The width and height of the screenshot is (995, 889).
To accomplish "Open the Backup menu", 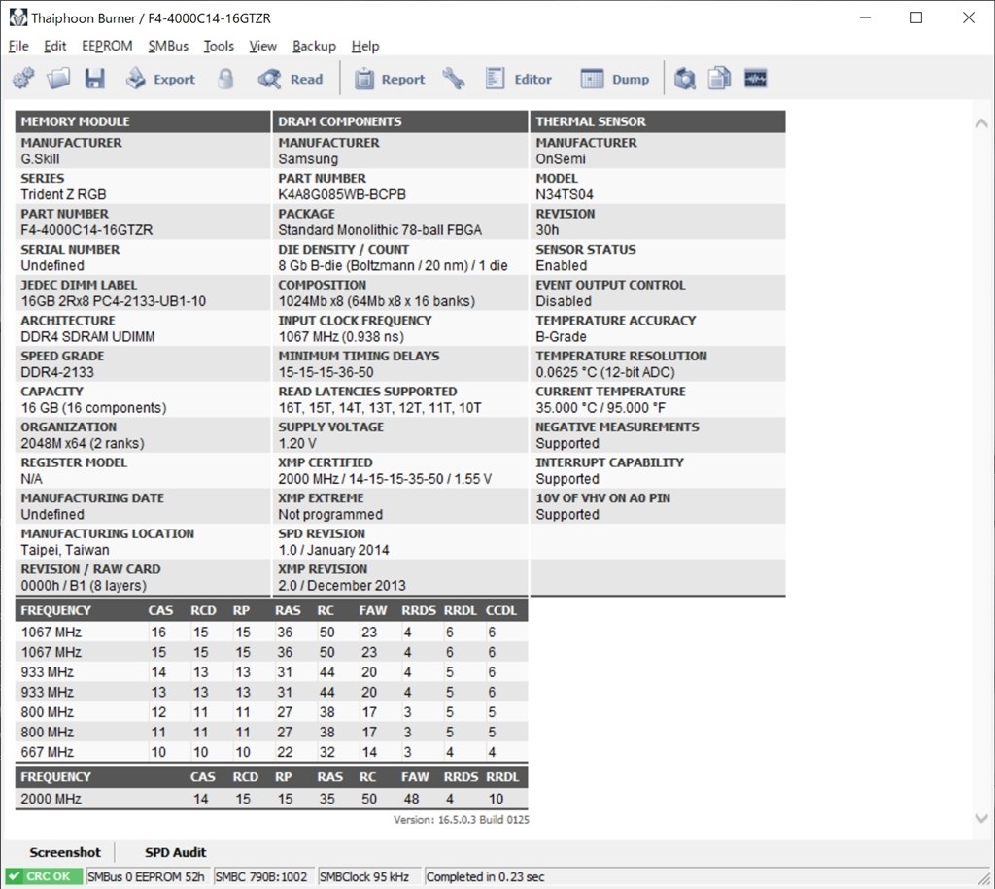I will coord(314,46).
